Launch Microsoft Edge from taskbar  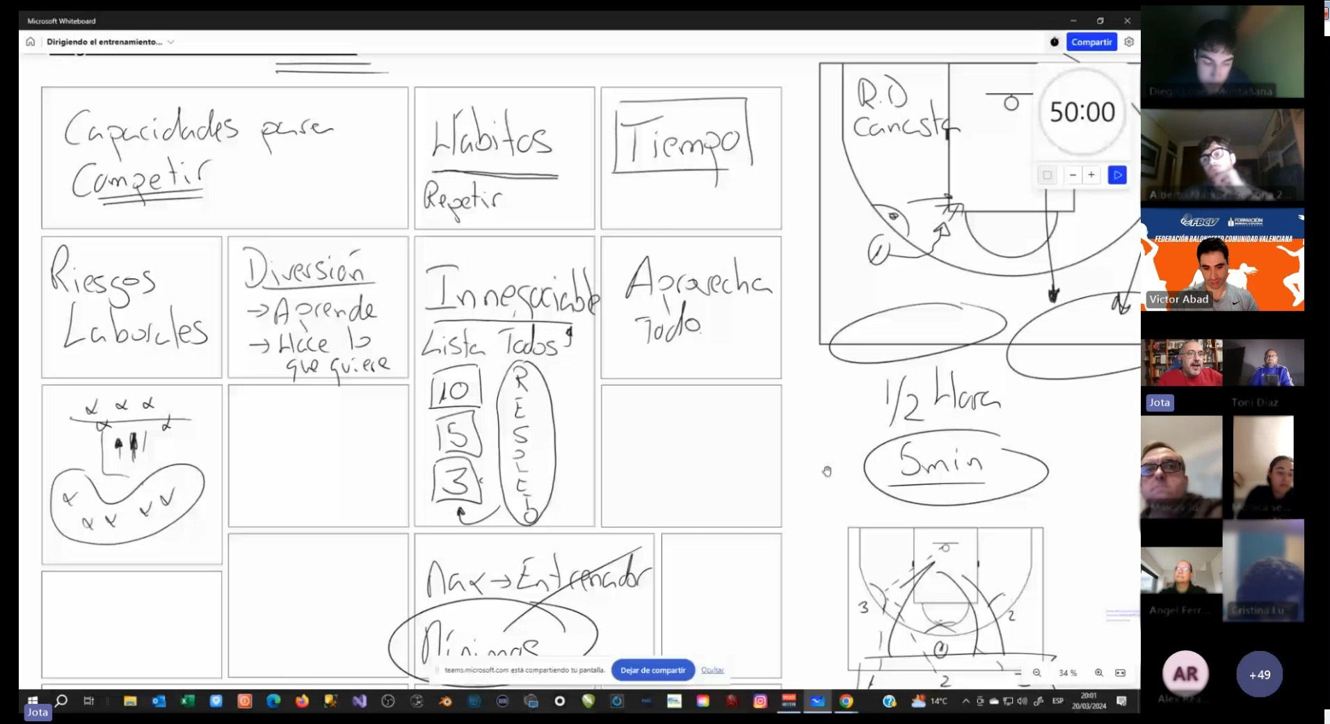tap(273, 701)
